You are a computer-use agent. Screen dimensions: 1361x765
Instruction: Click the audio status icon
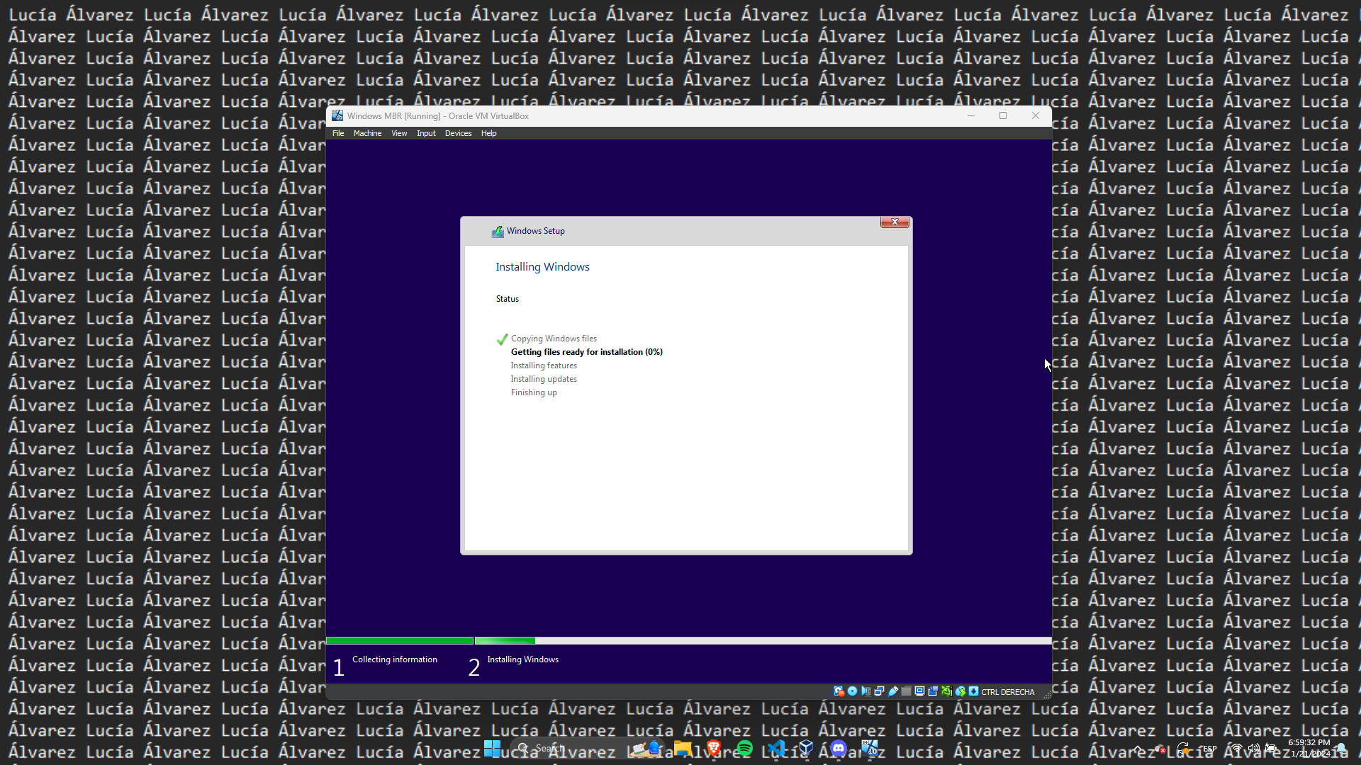click(x=866, y=691)
